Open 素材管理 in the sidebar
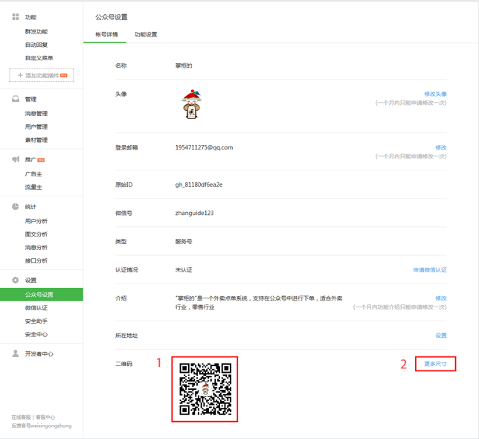The width and height of the screenshot is (479, 439). pos(36,140)
